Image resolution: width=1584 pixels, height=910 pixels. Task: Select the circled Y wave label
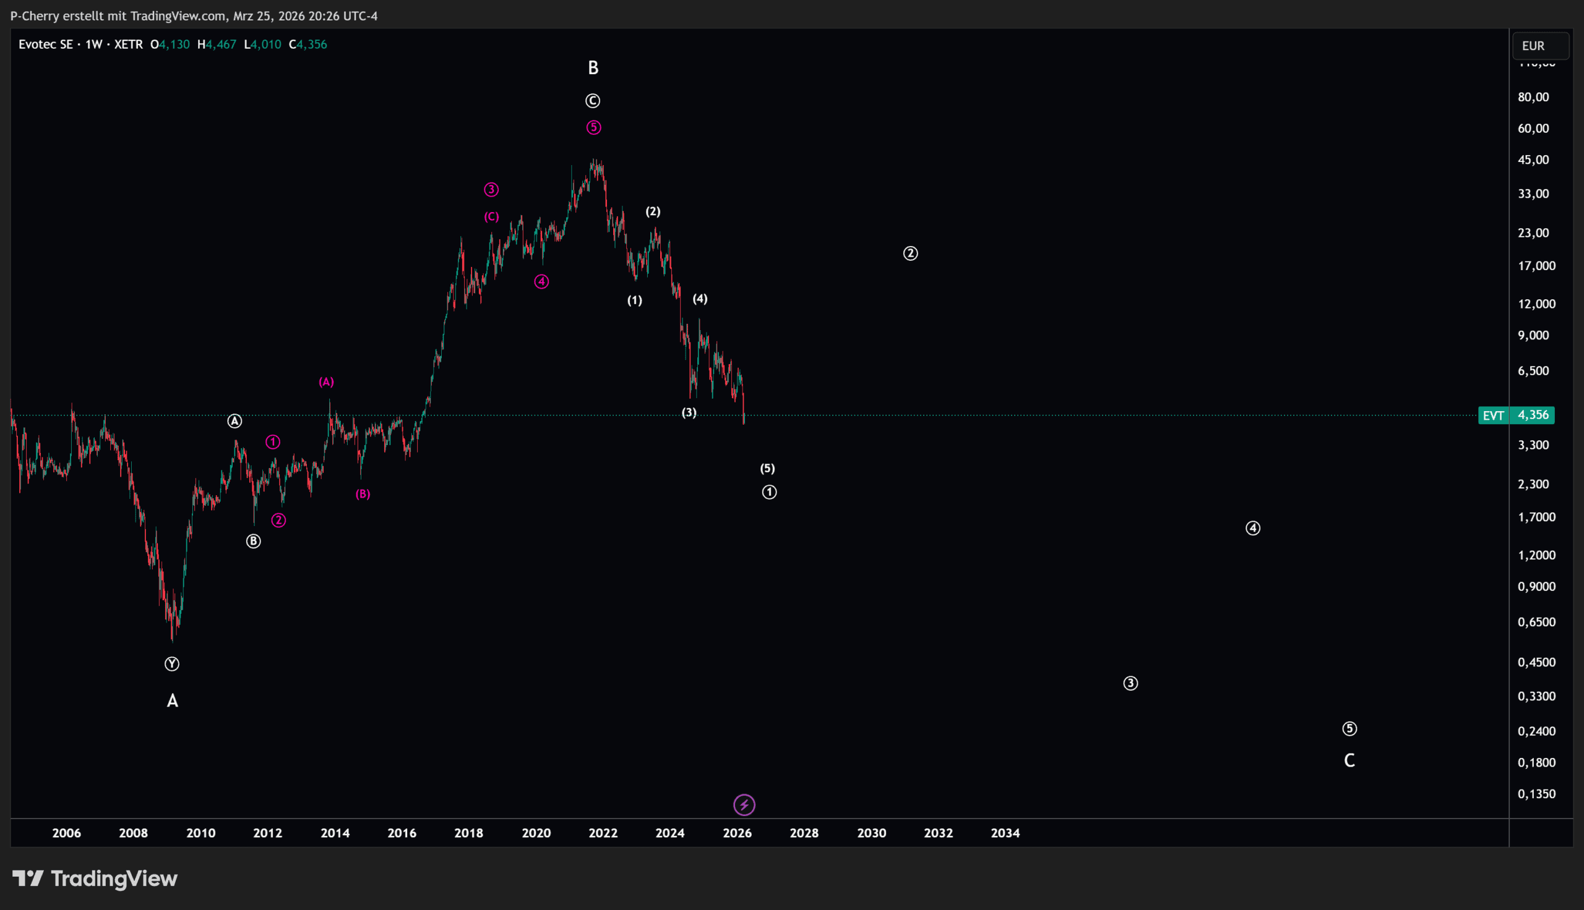coord(172,664)
